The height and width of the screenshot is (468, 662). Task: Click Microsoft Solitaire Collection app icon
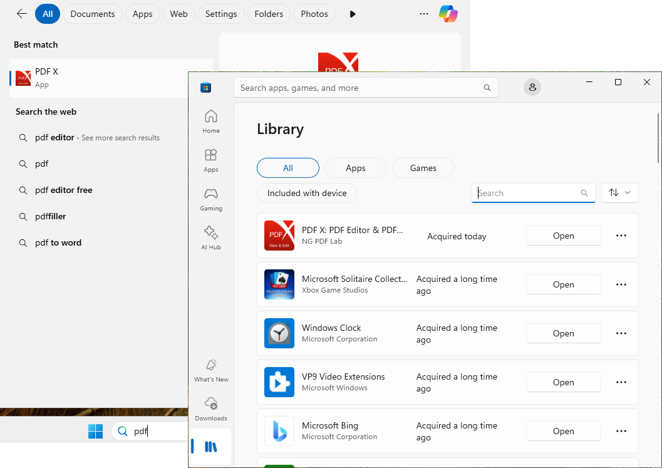[279, 284]
